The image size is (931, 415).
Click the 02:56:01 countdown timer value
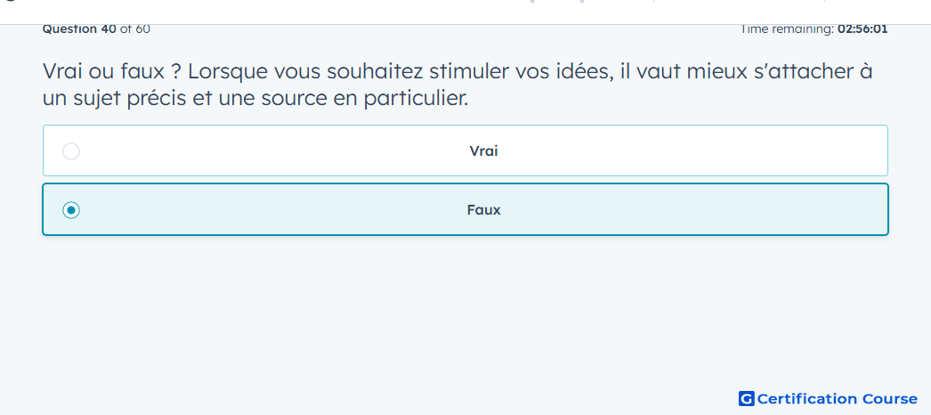862,29
